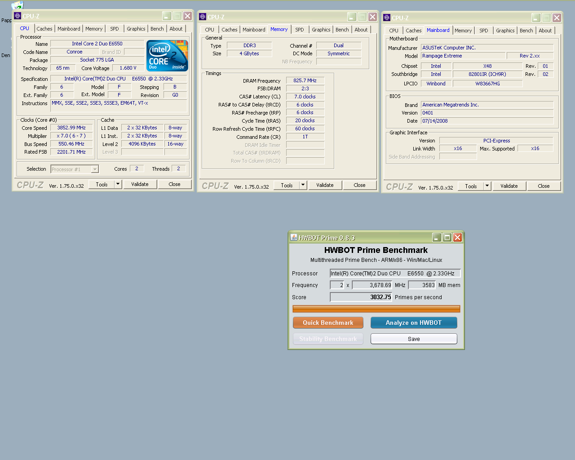Open SPD tab in first CPU-Z window
The width and height of the screenshot is (575, 460).
115,29
